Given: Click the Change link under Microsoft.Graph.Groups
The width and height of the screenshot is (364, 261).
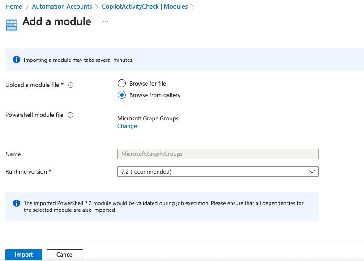Looking at the screenshot, I should [x=127, y=126].
